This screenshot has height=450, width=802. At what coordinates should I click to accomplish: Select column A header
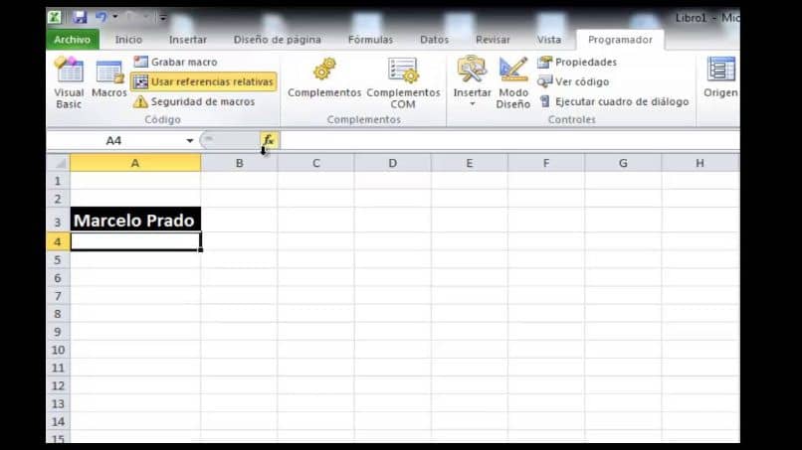(x=135, y=163)
